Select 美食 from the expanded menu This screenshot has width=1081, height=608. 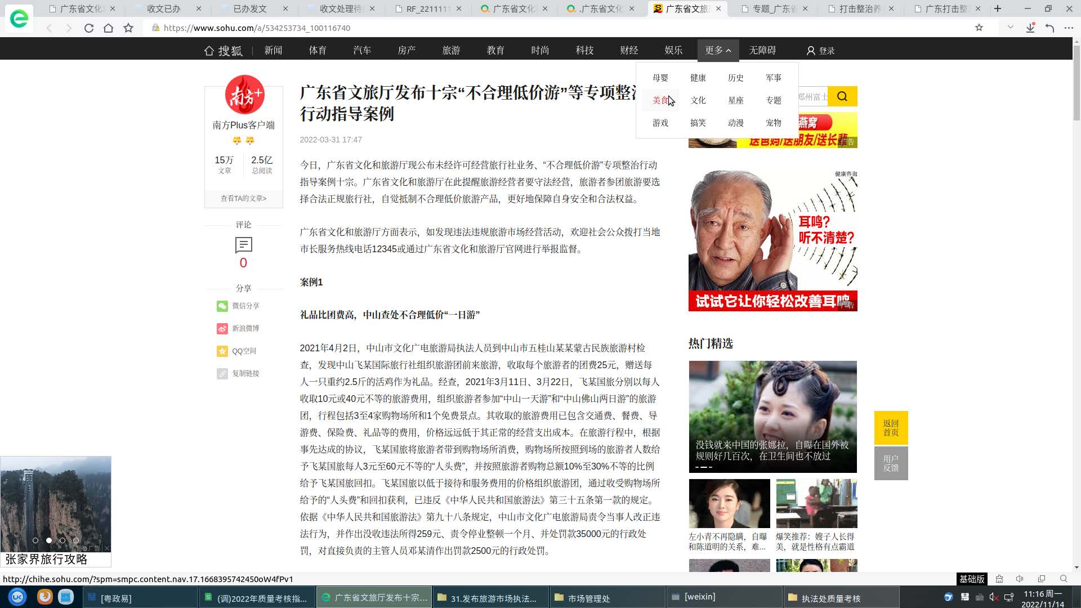(660, 100)
